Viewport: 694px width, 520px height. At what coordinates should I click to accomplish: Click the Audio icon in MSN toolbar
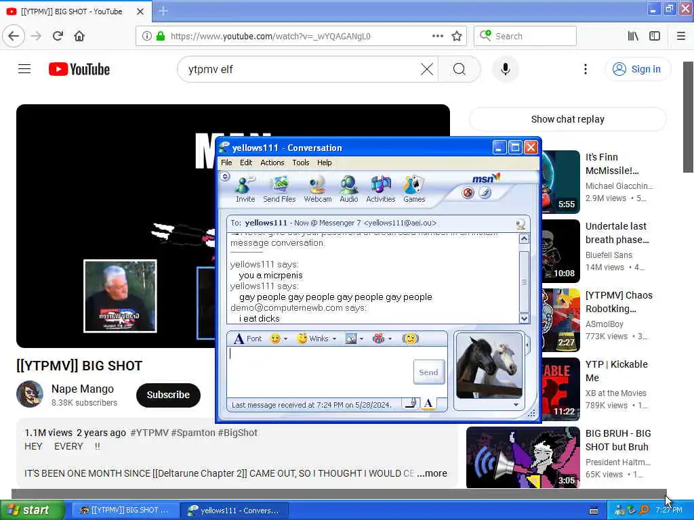click(x=349, y=189)
